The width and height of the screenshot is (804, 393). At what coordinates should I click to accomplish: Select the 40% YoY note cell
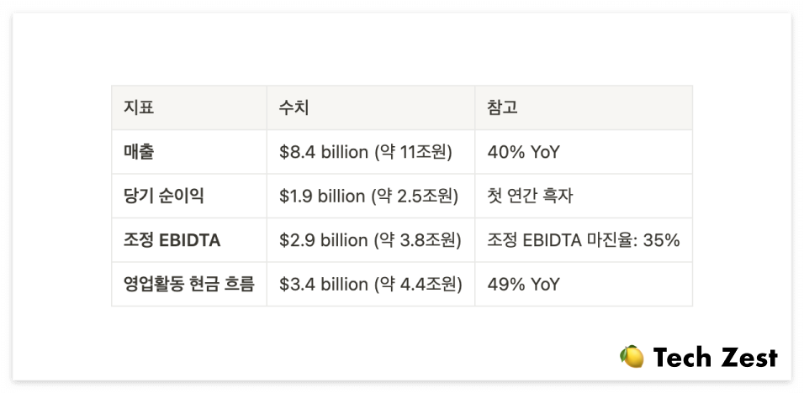coord(523,152)
